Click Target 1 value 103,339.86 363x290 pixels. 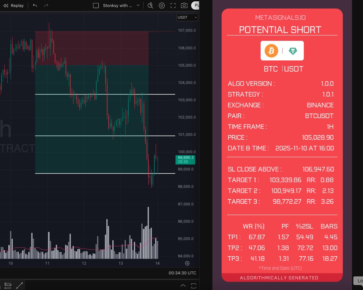pos(286,180)
